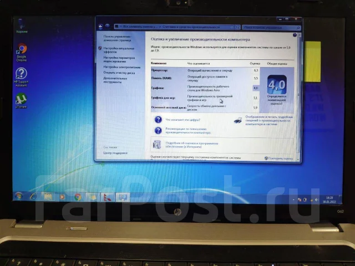Select the Control Panel taskbar button

(123, 197)
